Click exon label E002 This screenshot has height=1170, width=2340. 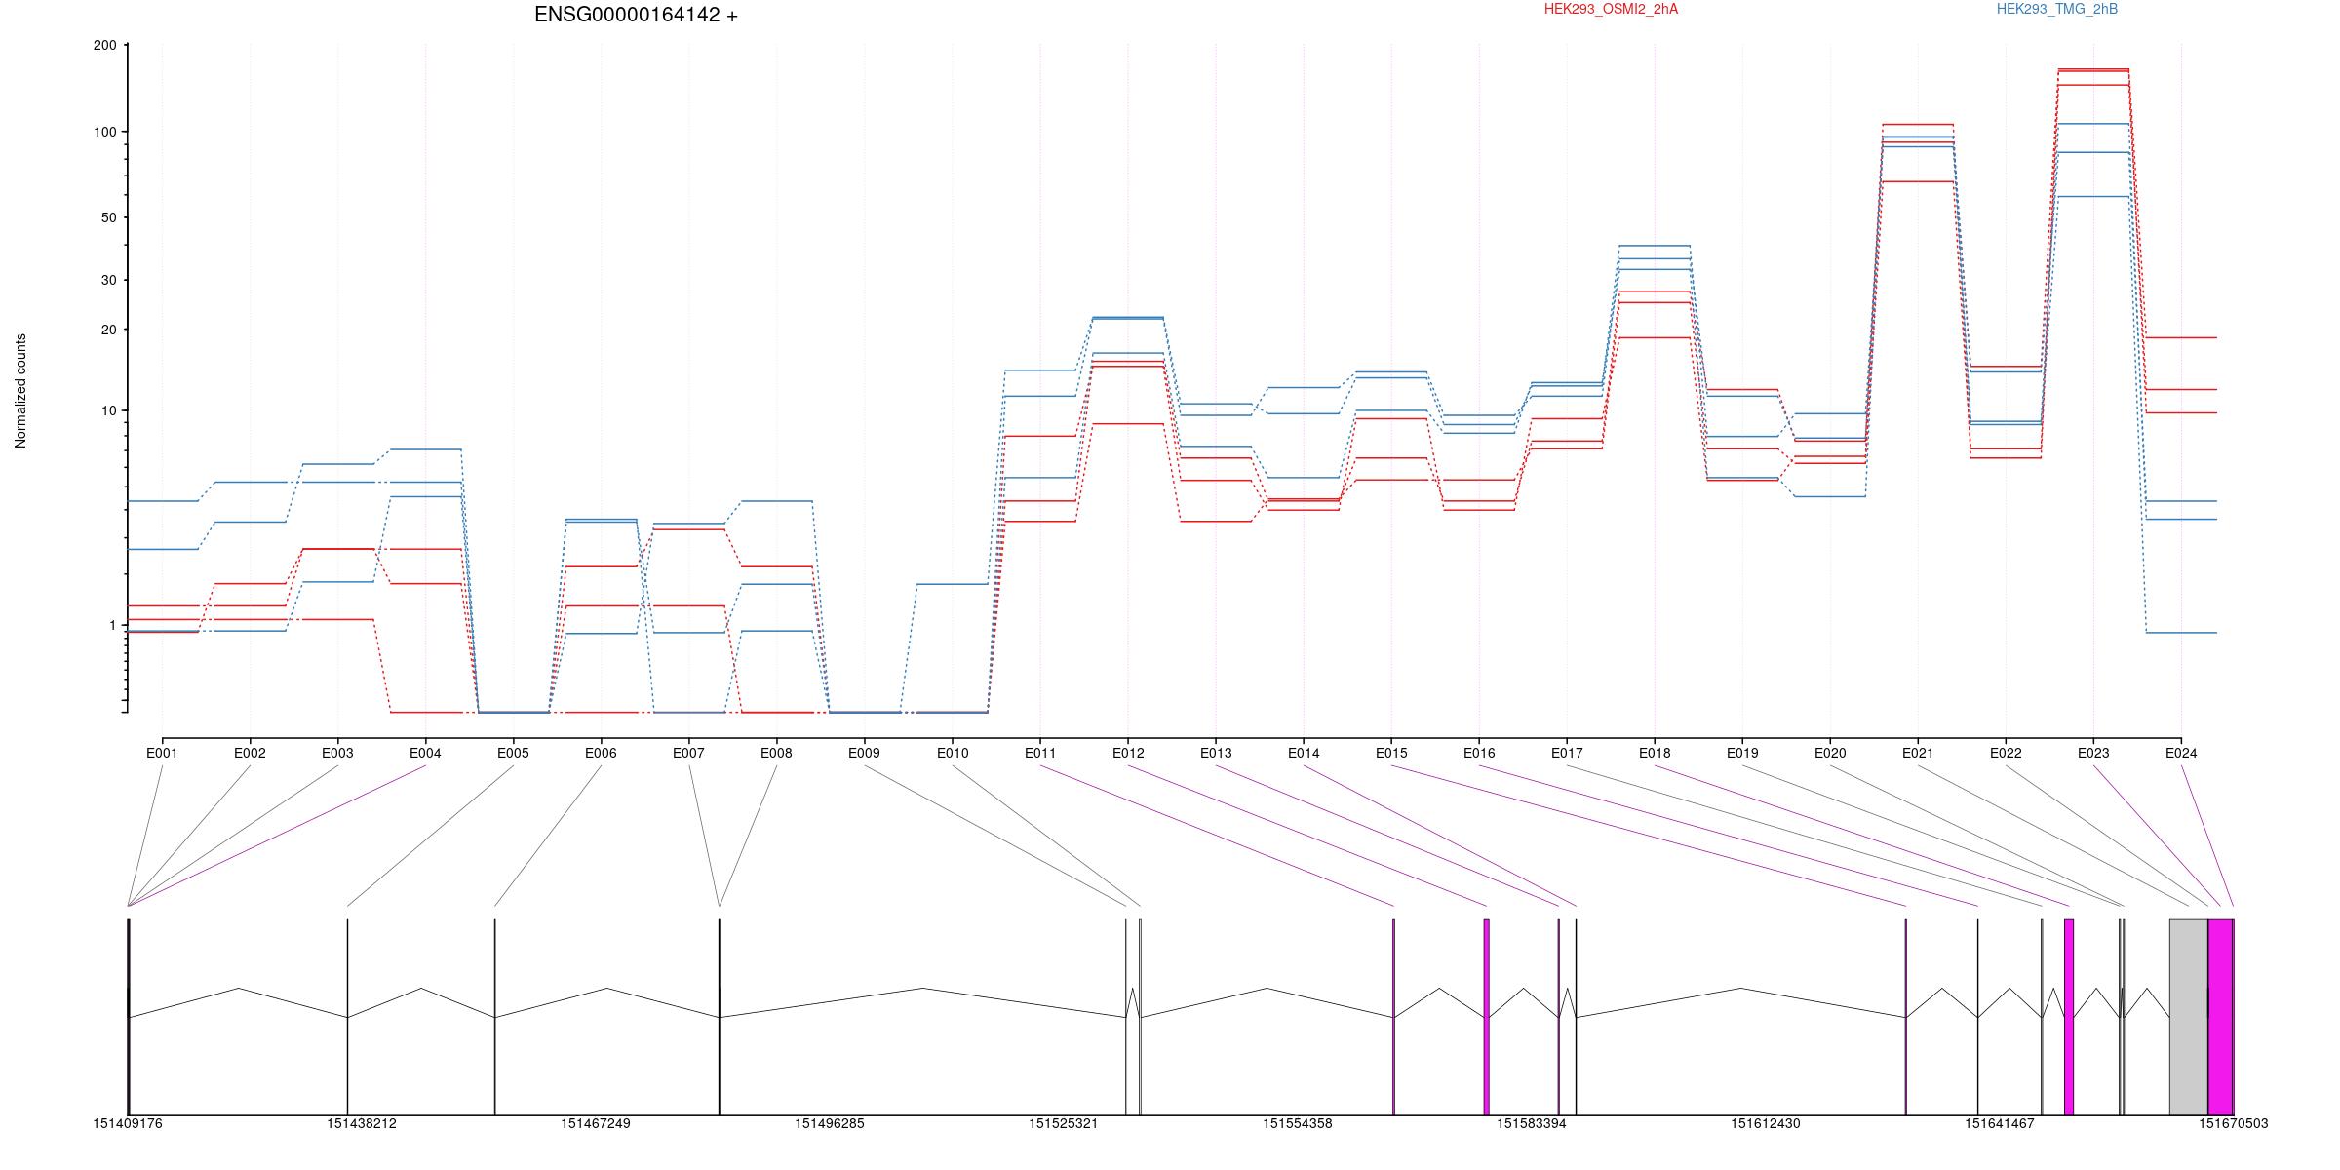click(250, 753)
